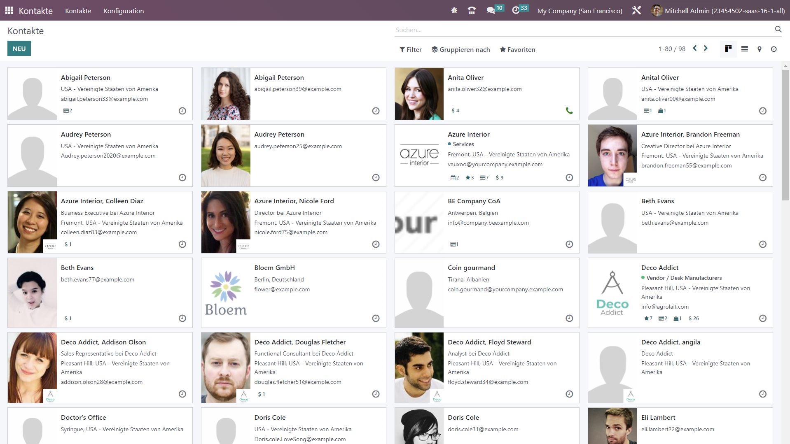Expand the Filter dropdown

[x=410, y=49]
